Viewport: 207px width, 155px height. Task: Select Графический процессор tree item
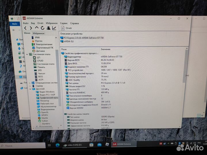click(47, 98)
